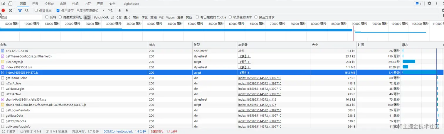Switch to the 元素 tab
The image size is (444, 134).
click(x=35, y=4)
